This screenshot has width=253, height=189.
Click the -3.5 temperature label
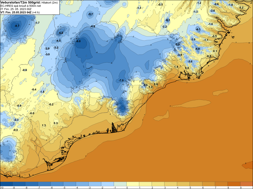click(180, 55)
